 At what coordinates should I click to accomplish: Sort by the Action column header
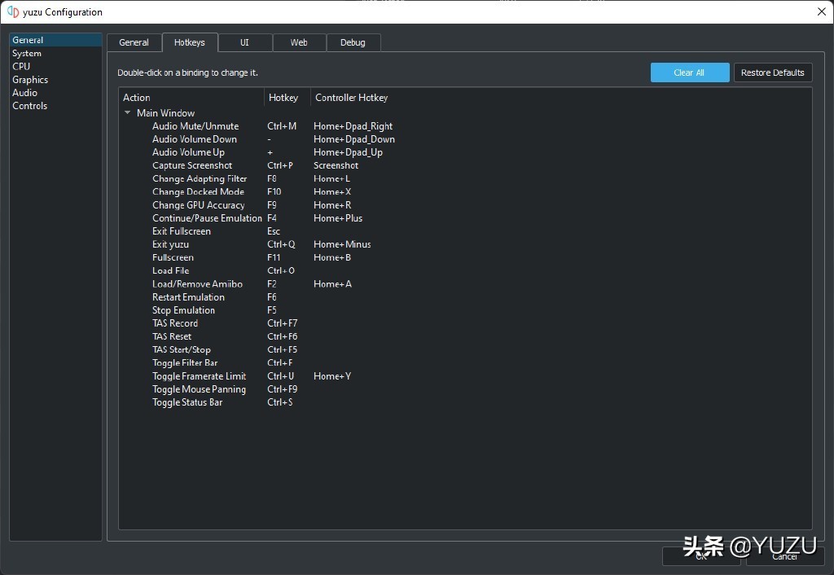(191, 98)
